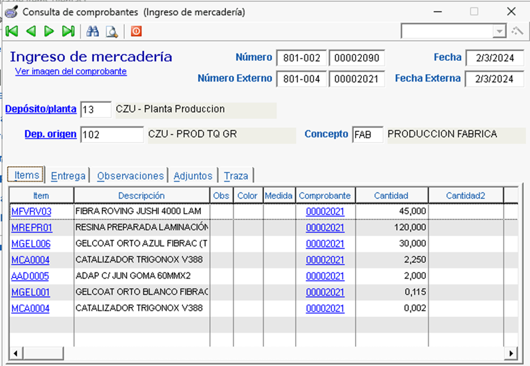Go to the previous record arrow
This screenshot has height=366, width=530.
(x=30, y=32)
